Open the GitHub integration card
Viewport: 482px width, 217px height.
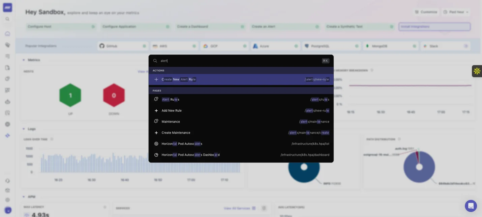[123, 46]
